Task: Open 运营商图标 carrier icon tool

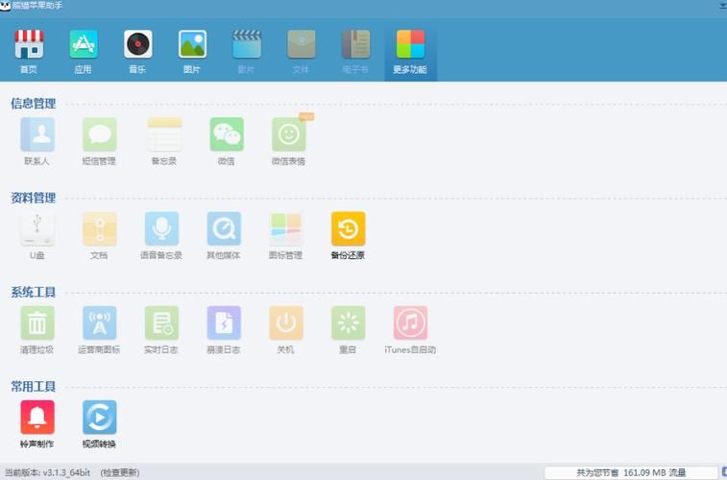Action: coord(99,324)
